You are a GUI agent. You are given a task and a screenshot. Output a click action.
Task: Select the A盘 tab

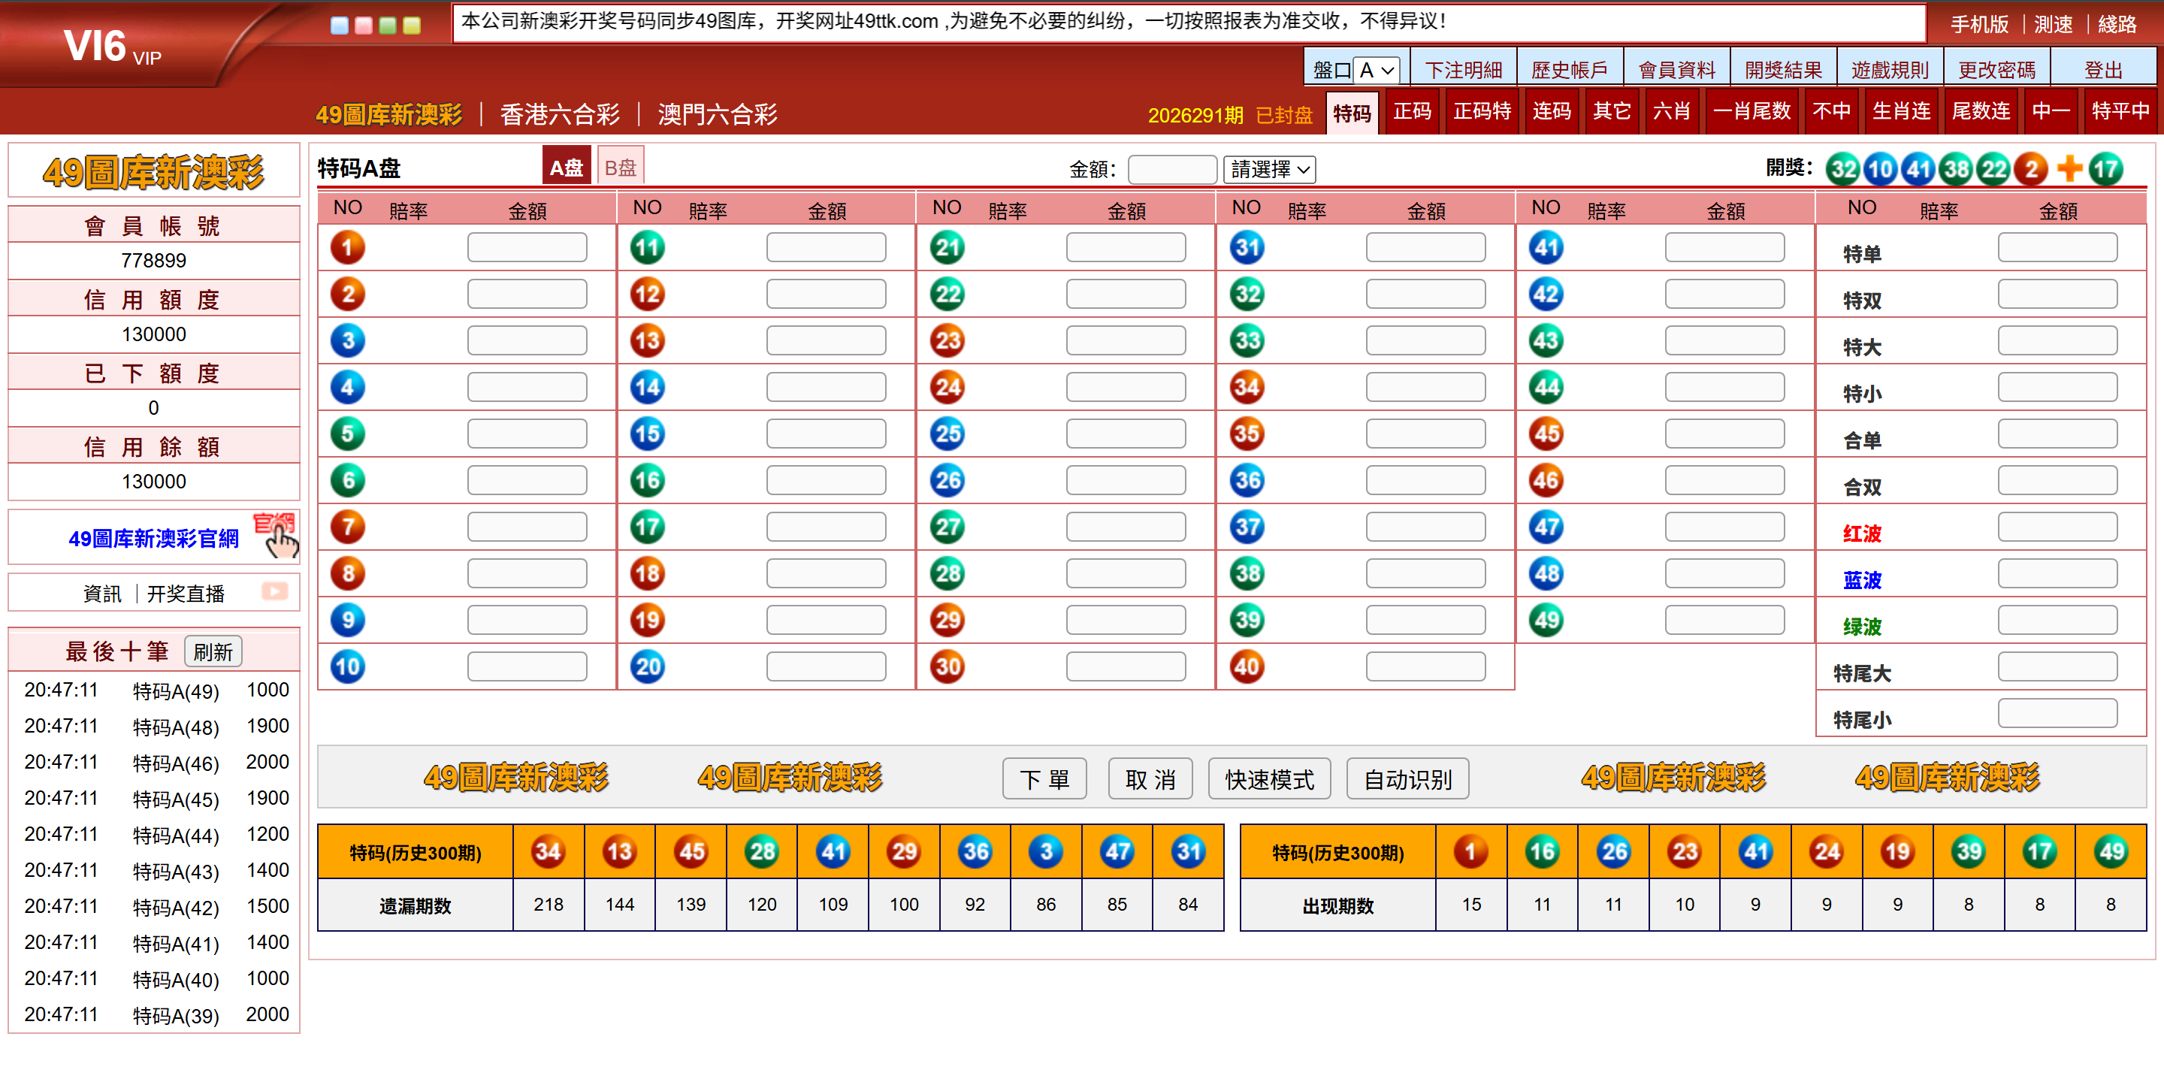pyautogui.click(x=567, y=167)
